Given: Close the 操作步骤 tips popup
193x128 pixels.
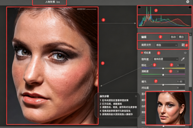Looking at the screenshot, I should [136, 96].
